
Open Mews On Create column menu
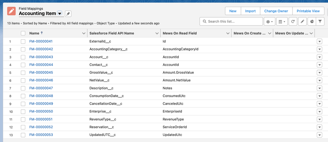pyautogui.click(x=270, y=33)
